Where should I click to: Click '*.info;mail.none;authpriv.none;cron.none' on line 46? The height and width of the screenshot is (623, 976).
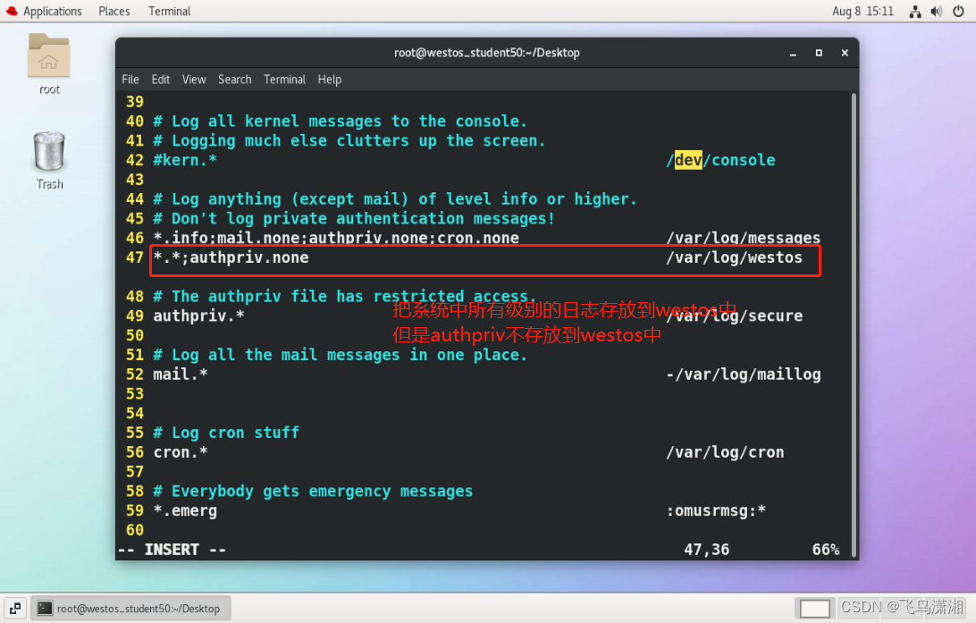click(x=336, y=238)
